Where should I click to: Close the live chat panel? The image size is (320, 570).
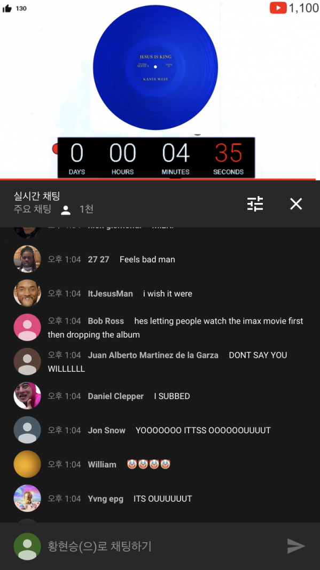pyautogui.click(x=296, y=204)
